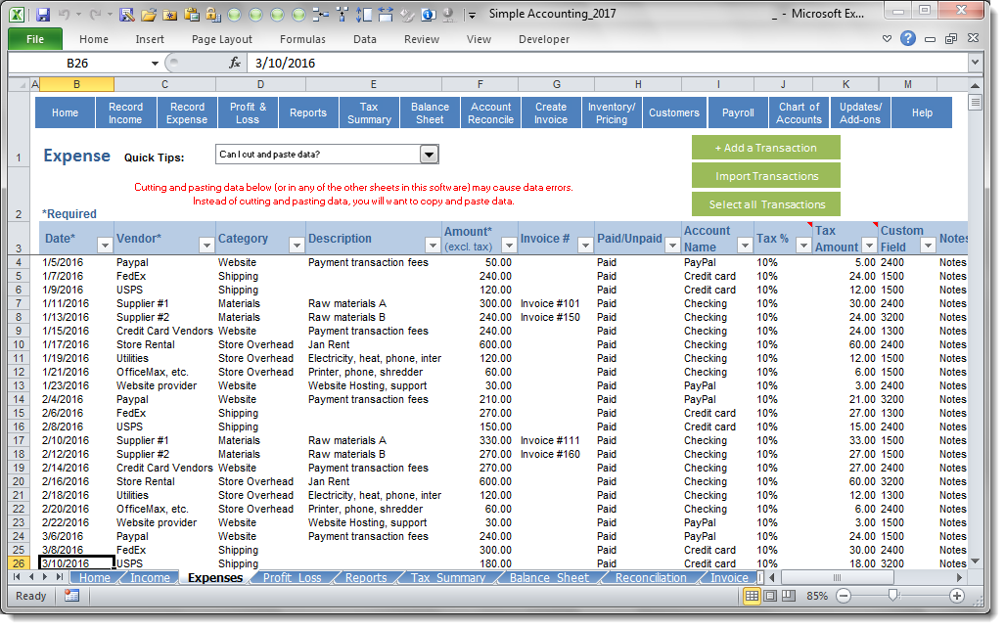Switch to Page Layout view icon

[x=770, y=596]
